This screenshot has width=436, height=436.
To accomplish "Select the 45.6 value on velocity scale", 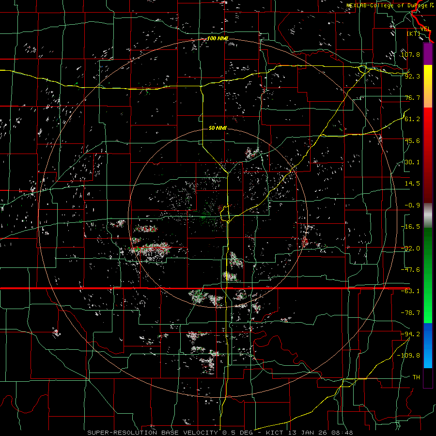I will [412, 140].
